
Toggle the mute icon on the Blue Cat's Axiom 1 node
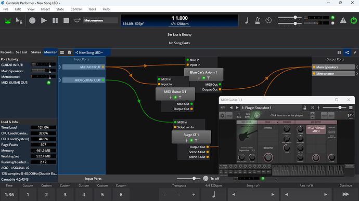199,78
